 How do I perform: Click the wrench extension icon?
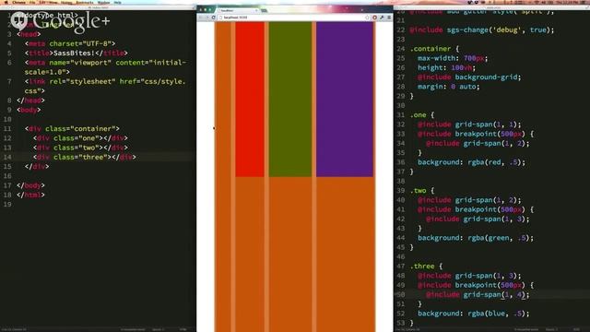pyautogui.click(x=382, y=18)
